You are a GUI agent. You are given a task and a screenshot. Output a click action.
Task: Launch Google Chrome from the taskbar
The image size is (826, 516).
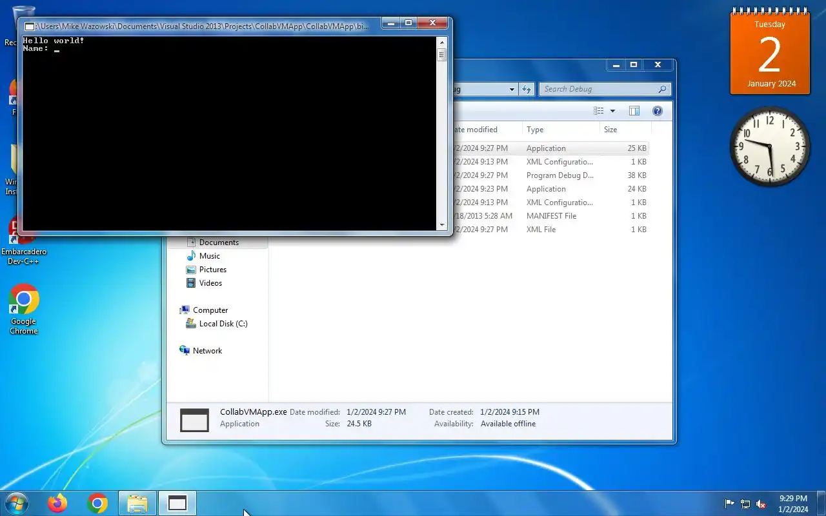[x=97, y=503]
